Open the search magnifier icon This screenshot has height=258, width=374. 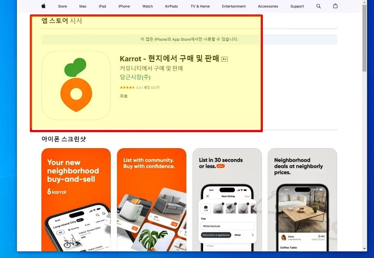pyautogui.click(x=318, y=6)
